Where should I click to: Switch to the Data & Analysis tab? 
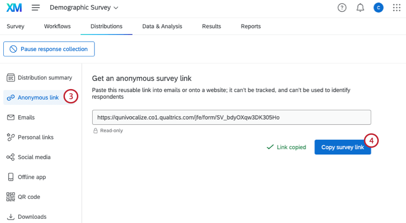click(x=162, y=27)
